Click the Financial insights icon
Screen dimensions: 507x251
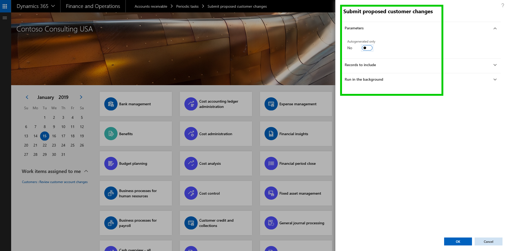point(271,134)
